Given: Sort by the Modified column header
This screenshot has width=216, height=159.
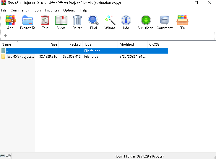Looking at the screenshot, I should 132,44.
